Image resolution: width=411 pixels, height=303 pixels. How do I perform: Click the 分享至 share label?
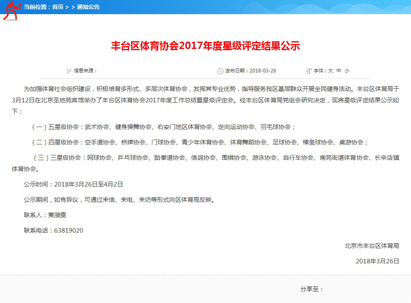tap(312, 289)
